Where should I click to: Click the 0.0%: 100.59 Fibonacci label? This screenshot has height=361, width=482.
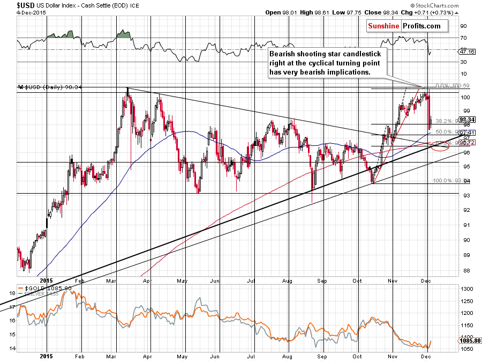(453, 86)
